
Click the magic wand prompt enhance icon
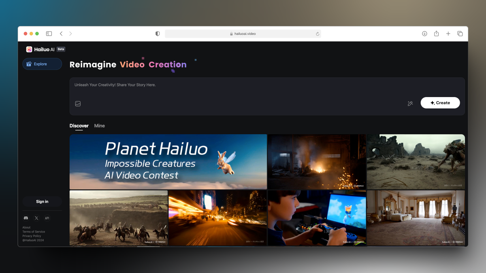coord(410,104)
